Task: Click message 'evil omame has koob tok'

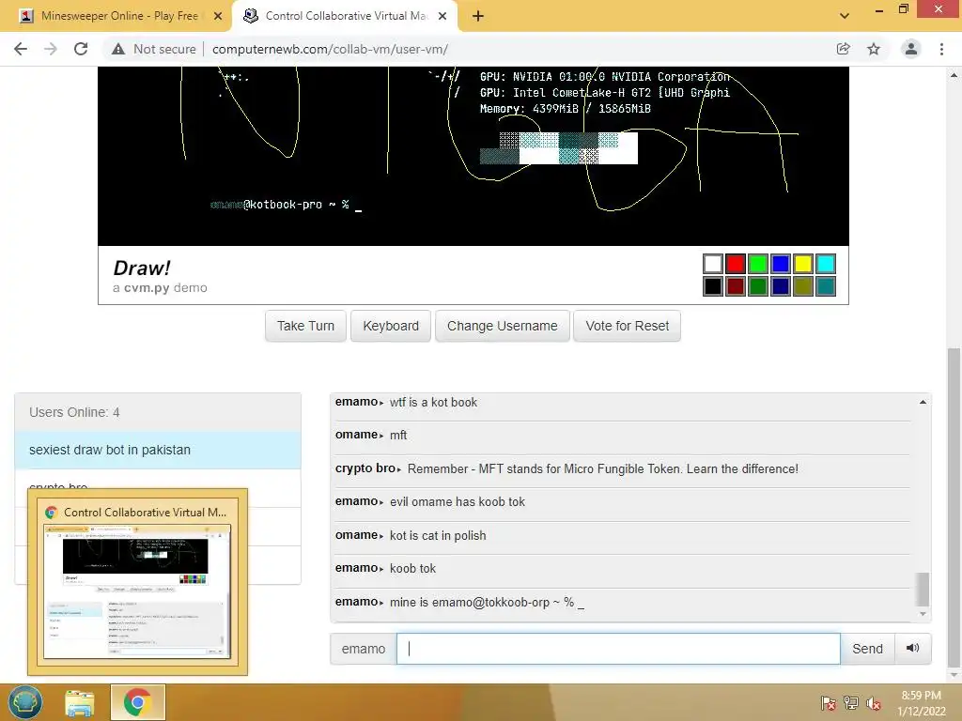Action: (x=458, y=501)
